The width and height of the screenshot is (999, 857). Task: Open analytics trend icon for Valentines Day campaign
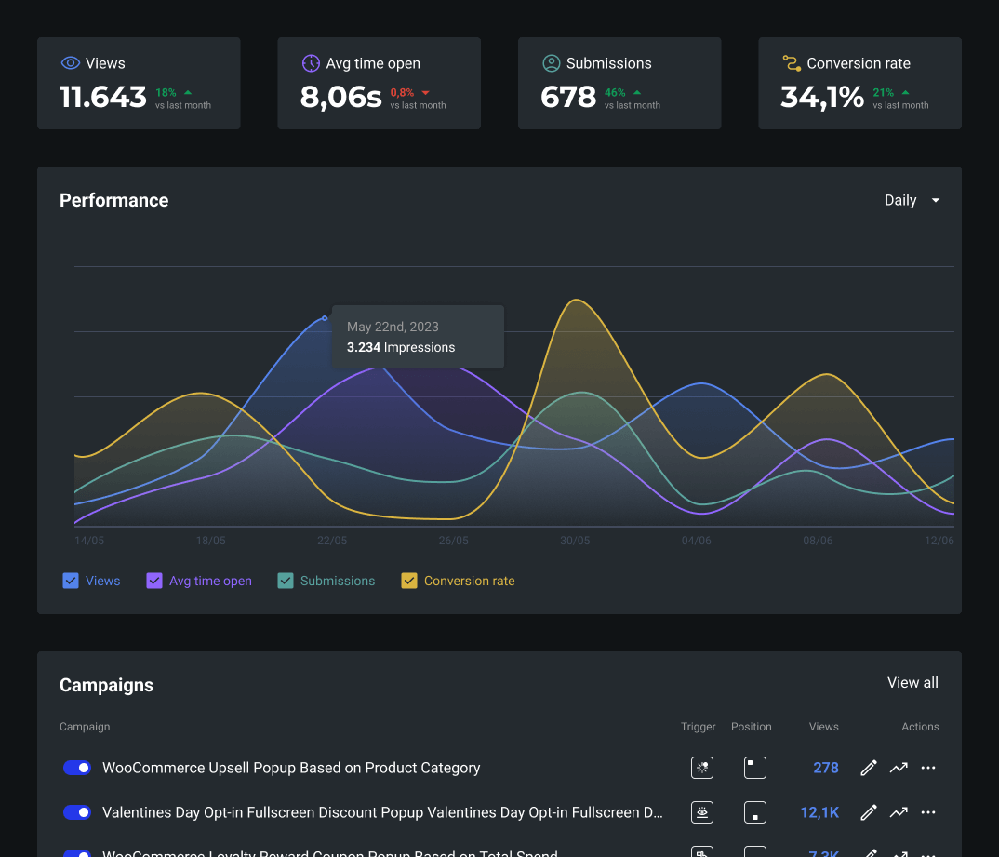899,812
